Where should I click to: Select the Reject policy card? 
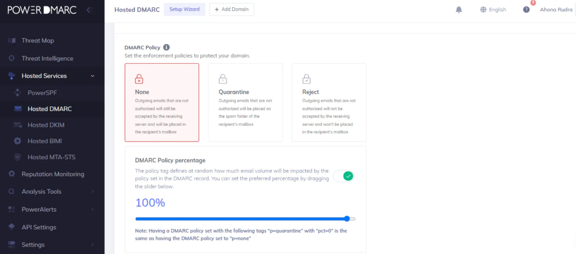[x=329, y=103]
